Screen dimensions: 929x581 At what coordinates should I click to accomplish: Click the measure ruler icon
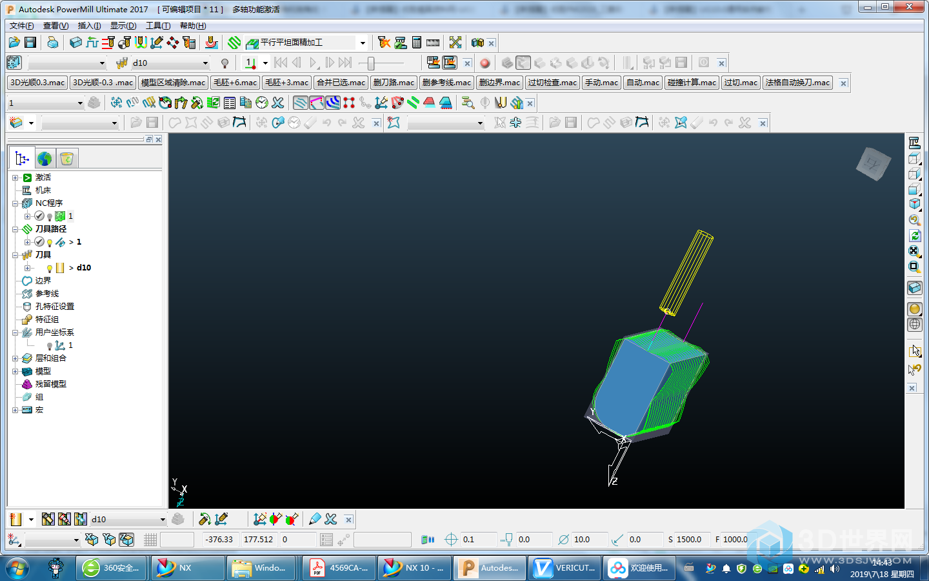(433, 43)
